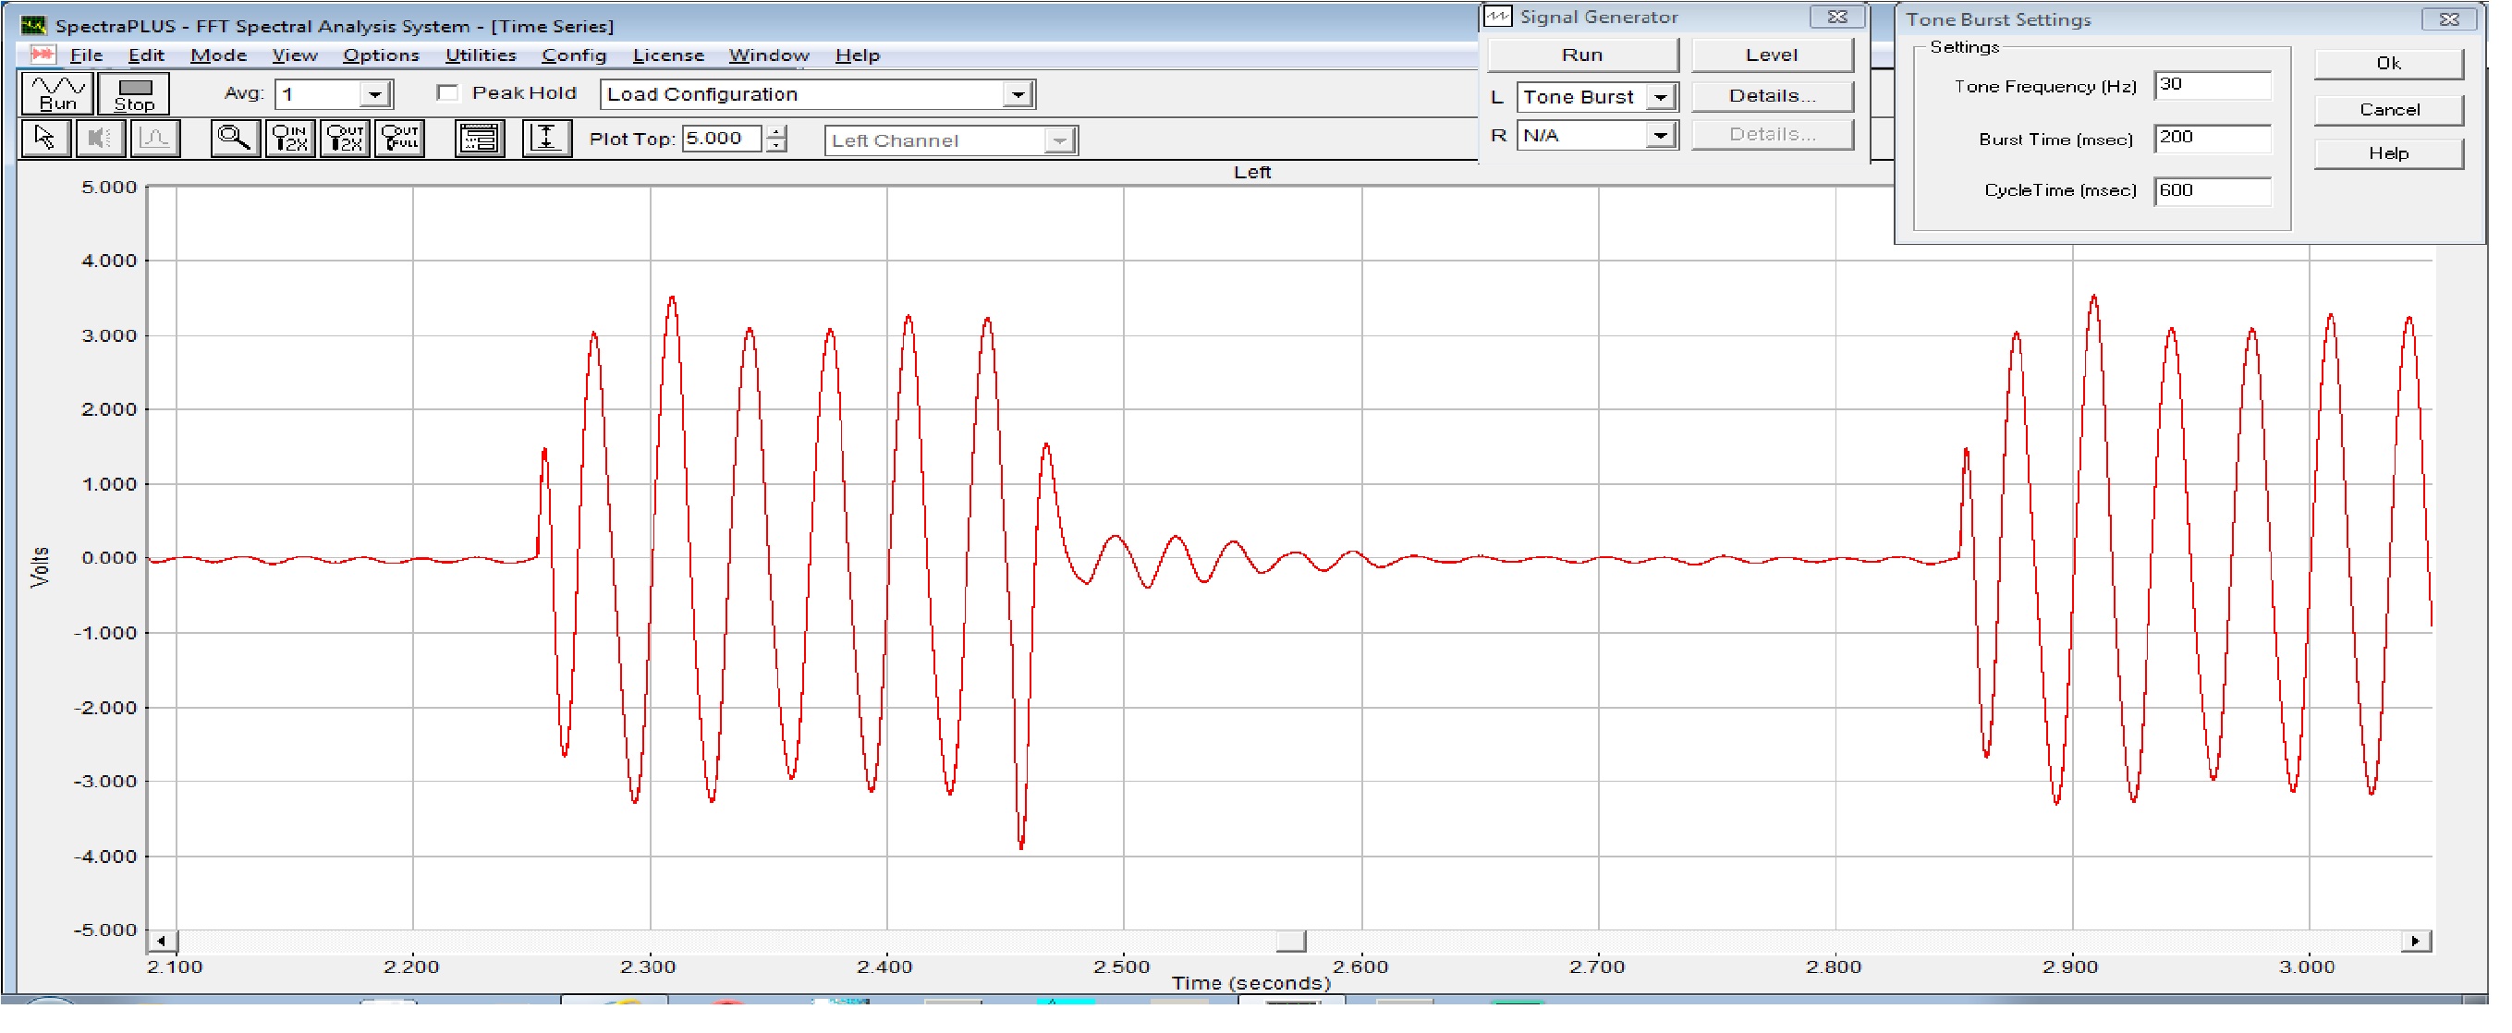This screenshot has width=2512, height=1033.
Task: Increase Plot Top with the up stepper arrow
Action: pos(776,132)
